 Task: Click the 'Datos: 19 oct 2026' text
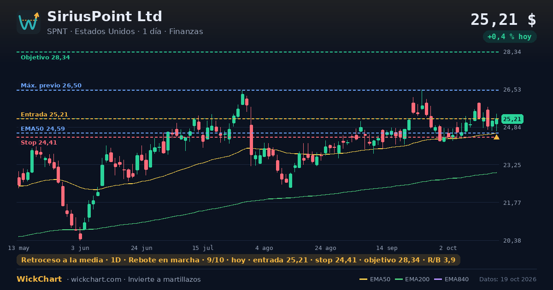pyautogui.click(x=508, y=279)
